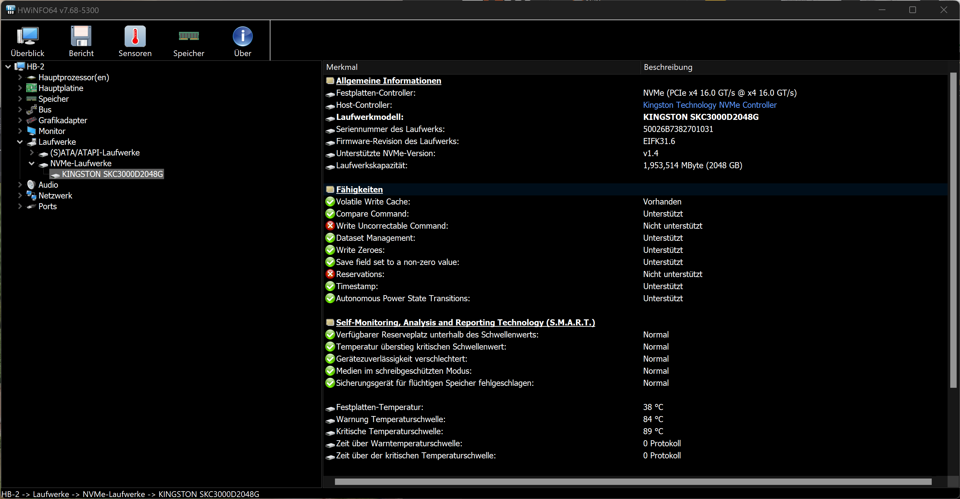The height and width of the screenshot is (499, 960).
Task: Click the Allgemeine Informationen heading
Action: (x=388, y=81)
